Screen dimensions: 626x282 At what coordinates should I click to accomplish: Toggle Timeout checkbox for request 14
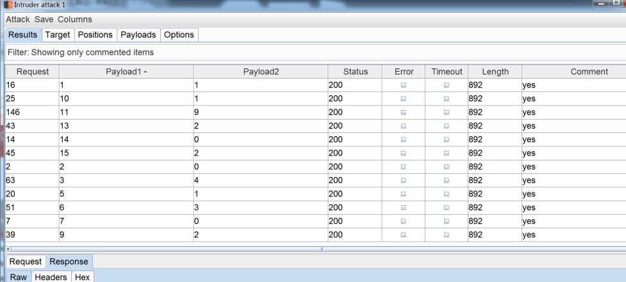447,139
